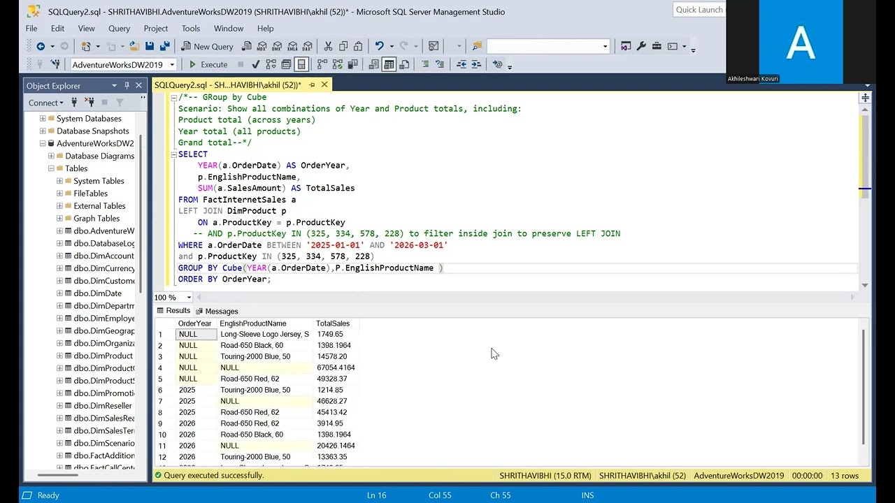Execute the current SQL query
Image resolution: width=895 pixels, height=503 pixels.
point(208,64)
